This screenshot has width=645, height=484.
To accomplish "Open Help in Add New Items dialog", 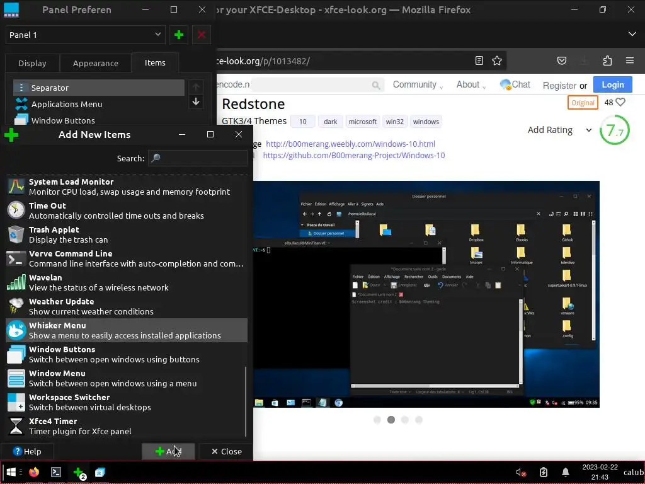I will (x=27, y=451).
